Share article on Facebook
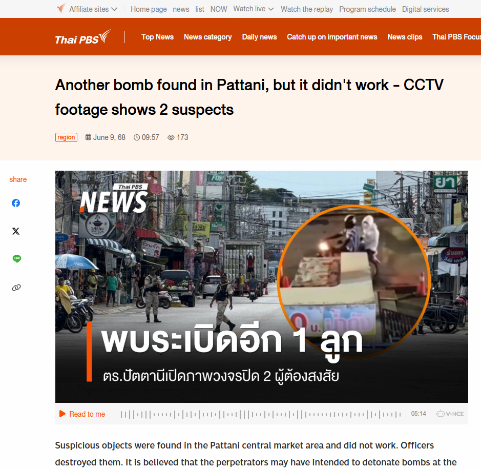The image size is (481, 469). [16, 203]
